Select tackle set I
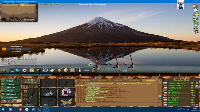Image resolution: width=200 pixels, height=112 pixels. click(x=26, y=87)
